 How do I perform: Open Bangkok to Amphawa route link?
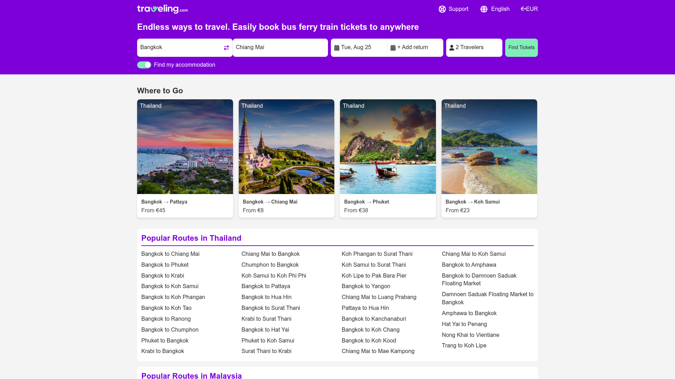click(469, 265)
